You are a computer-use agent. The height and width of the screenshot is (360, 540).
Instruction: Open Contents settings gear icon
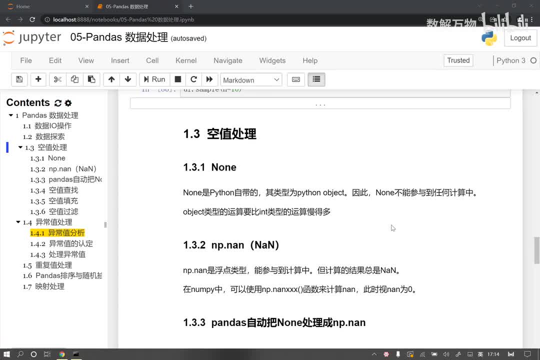coord(68,103)
